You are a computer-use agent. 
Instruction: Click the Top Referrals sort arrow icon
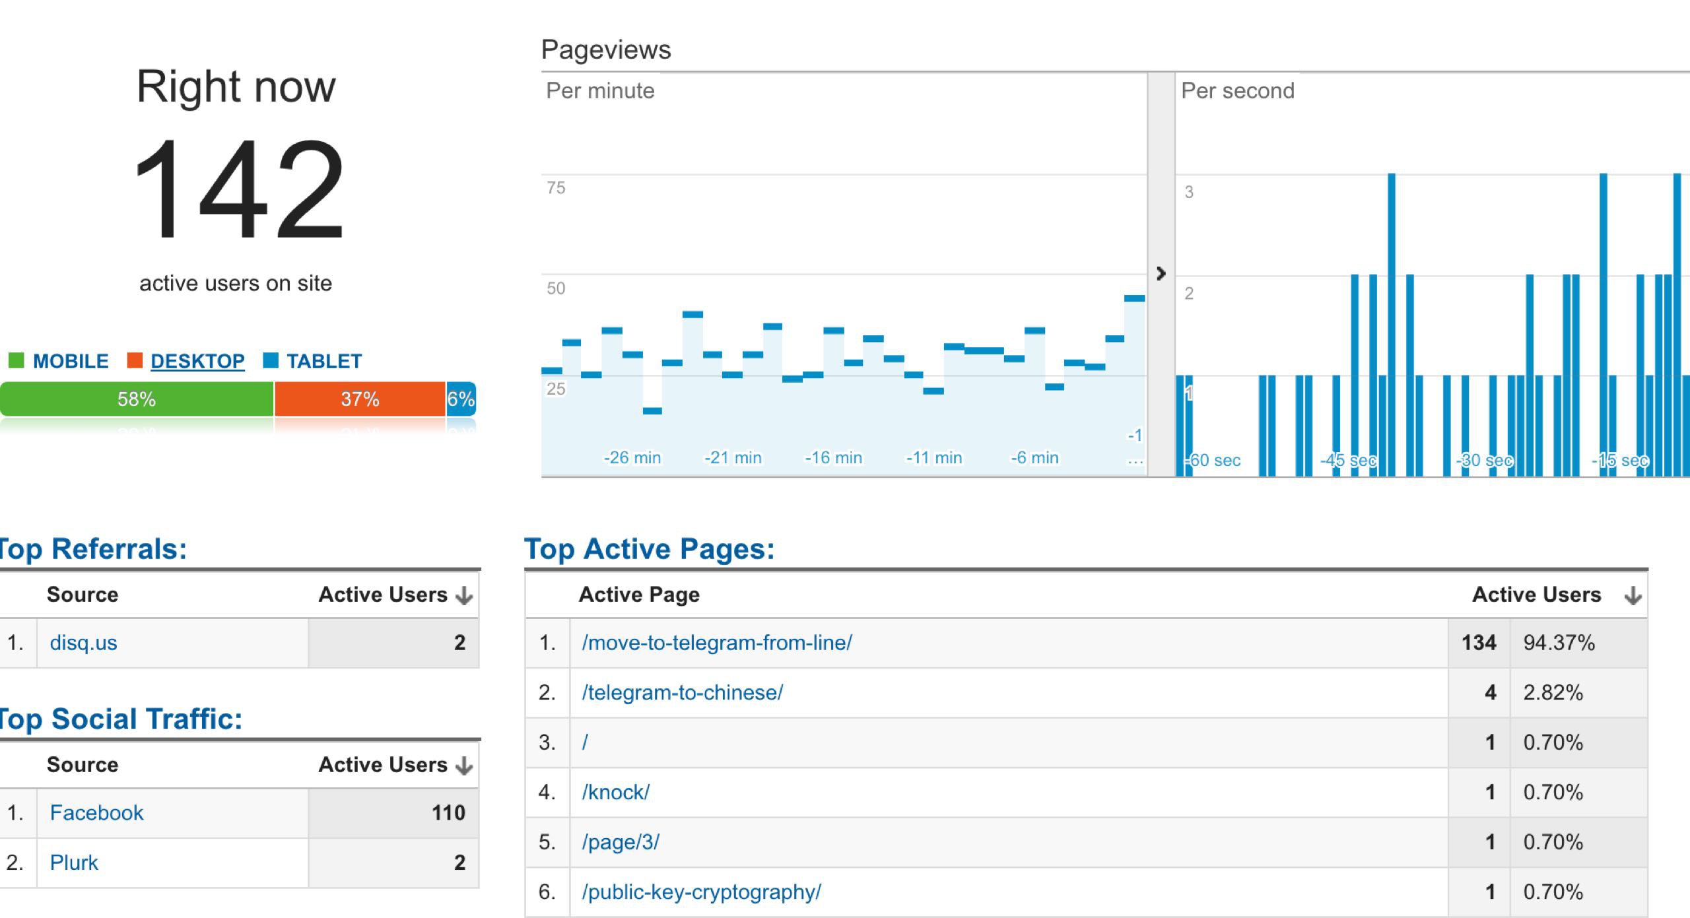[x=464, y=596]
